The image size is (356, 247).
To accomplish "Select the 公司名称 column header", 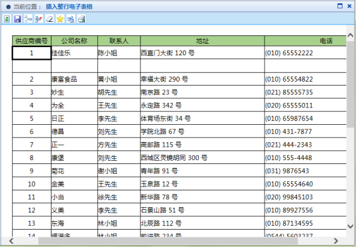I will pos(75,41).
